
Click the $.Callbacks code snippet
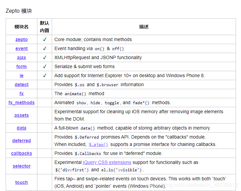point(88,154)
